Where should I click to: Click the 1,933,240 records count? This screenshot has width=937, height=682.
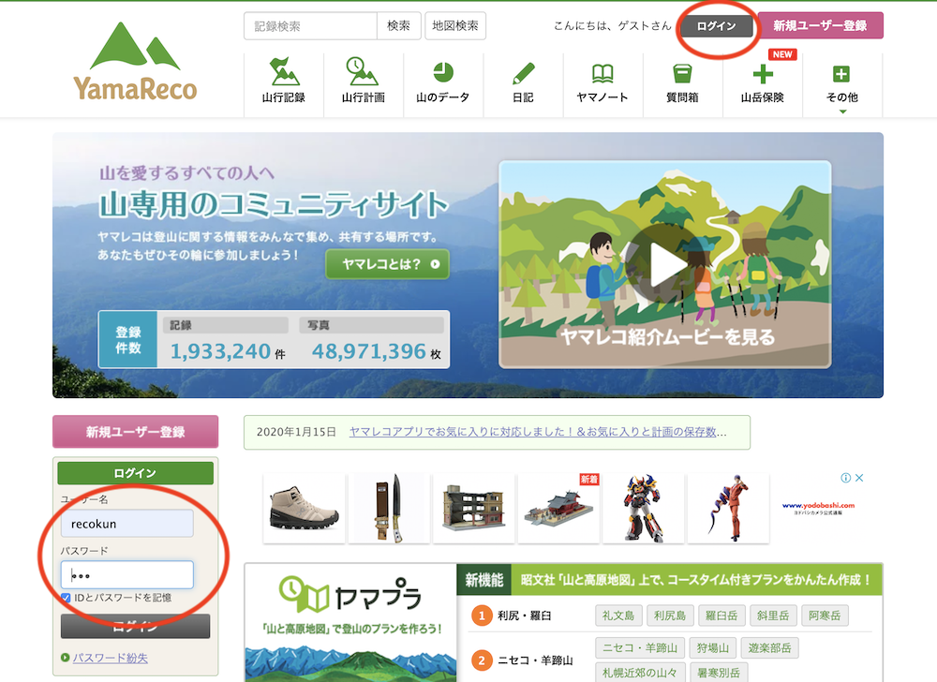(220, 351)
